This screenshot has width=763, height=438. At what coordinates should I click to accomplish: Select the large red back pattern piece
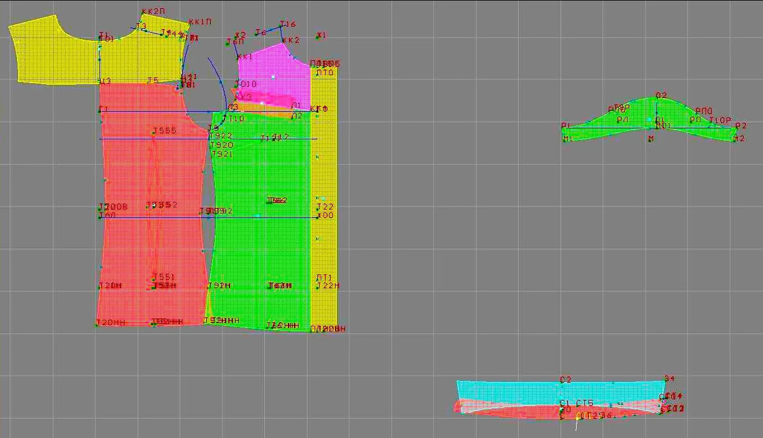pos(153,205)
